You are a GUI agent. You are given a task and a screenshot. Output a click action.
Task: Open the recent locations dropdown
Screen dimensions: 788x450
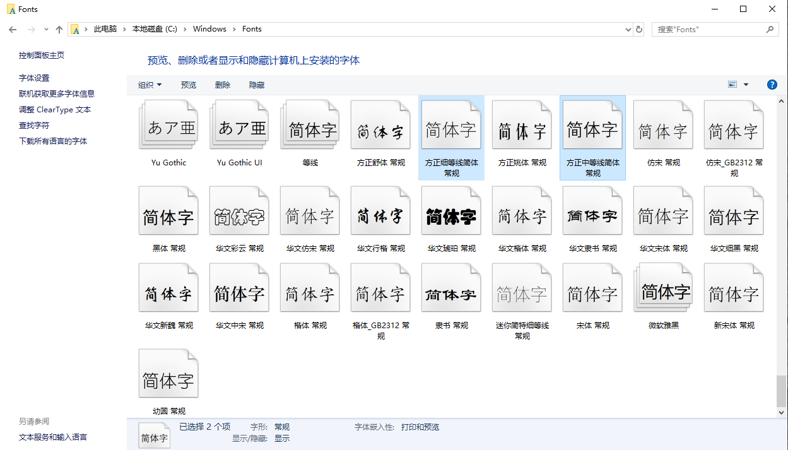tap(46, 29)
